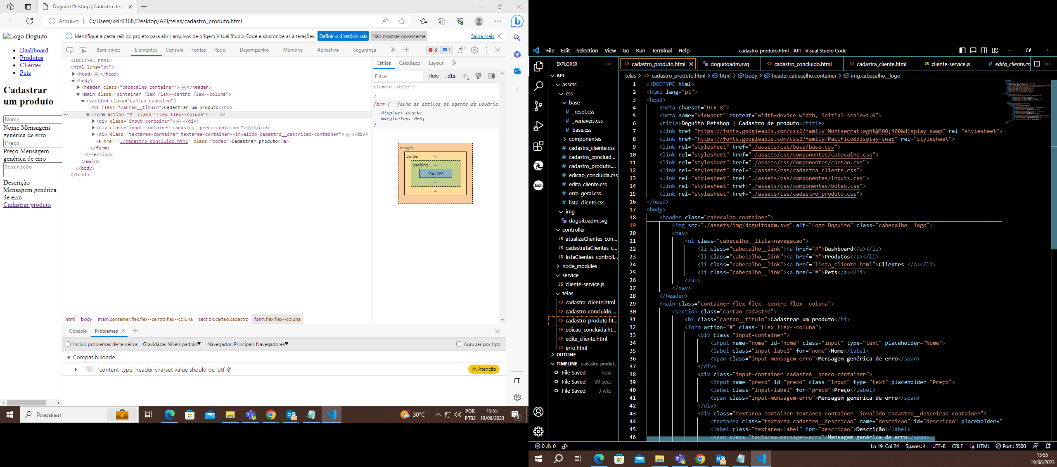Toggle device emulation in DevTools

(x=83, y=50)
